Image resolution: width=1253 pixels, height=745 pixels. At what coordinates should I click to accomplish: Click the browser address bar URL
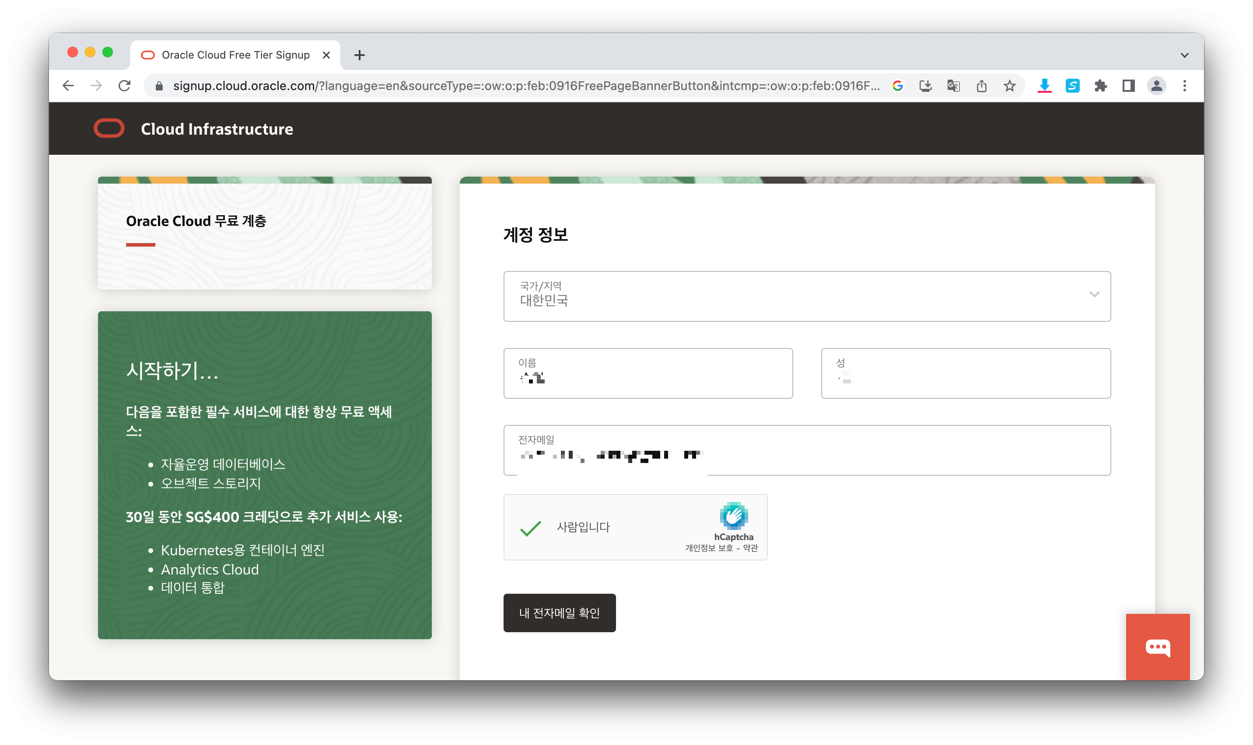(x=525, y=86)
